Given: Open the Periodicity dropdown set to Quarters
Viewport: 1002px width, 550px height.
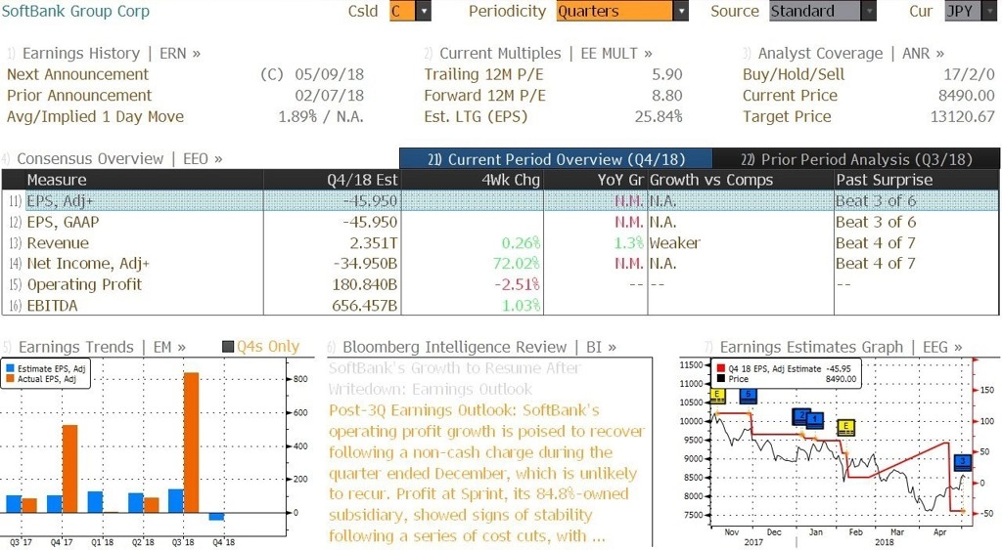Looking at the screenshot, I should 621,11.
